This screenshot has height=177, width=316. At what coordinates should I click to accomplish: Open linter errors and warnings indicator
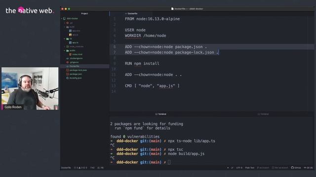(x=80, y=168)
